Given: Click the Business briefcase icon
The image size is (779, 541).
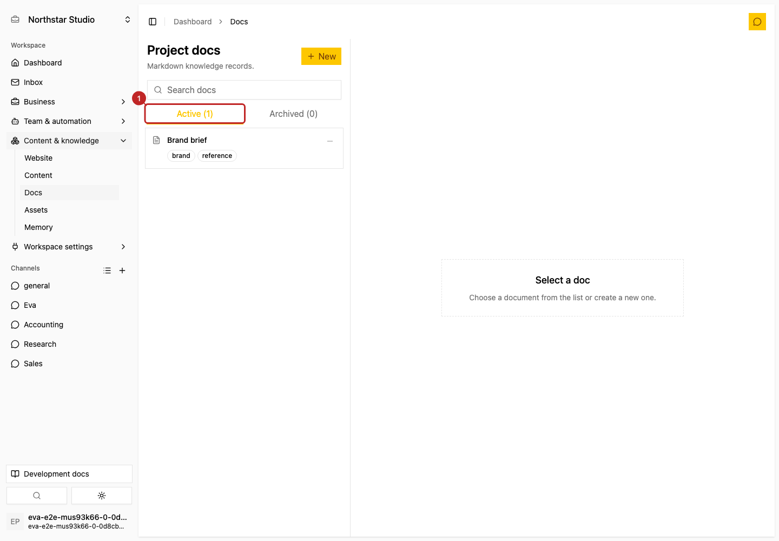Looking at the screenshot, I should 15,102.
